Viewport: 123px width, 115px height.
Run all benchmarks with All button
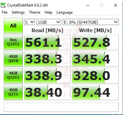(13, 26)
